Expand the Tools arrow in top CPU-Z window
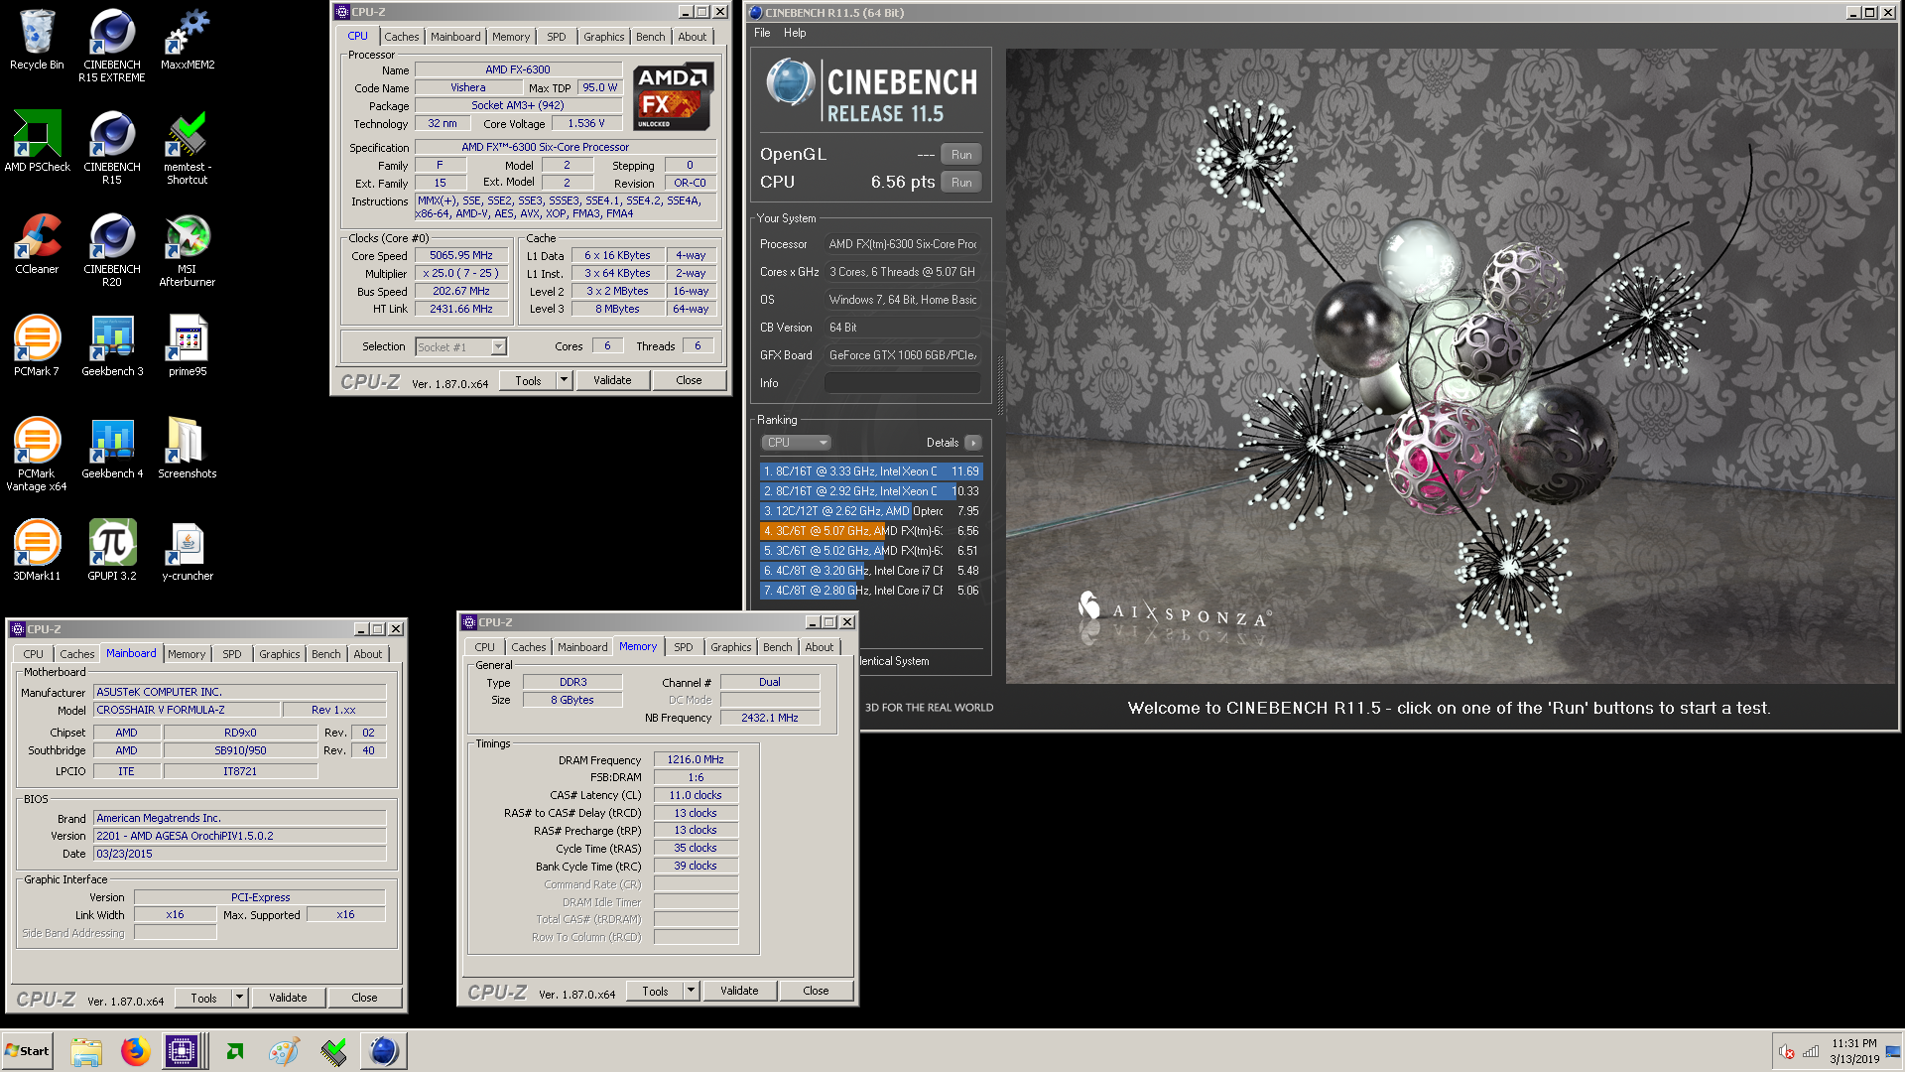Viewport: 1905px width, 1072px height. click(x=564, y=380)
